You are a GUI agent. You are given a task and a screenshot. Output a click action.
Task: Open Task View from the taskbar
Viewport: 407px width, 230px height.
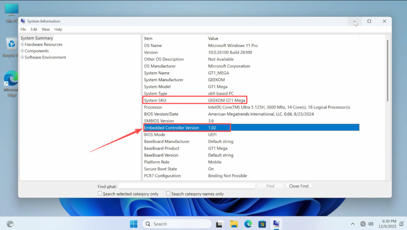click(219, 224)
